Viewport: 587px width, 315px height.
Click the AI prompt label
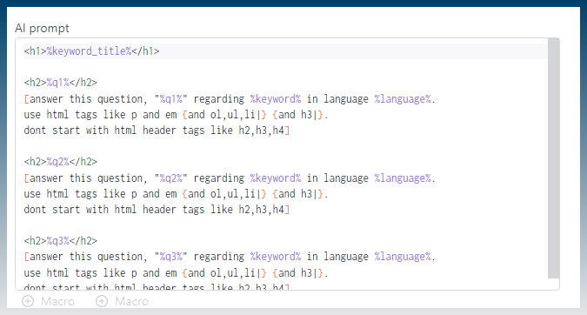click(x=42, y=29)
